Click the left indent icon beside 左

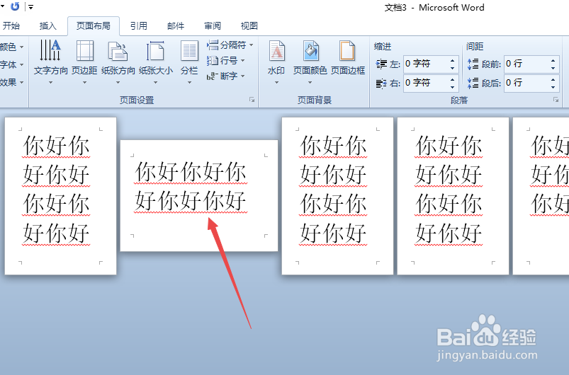pos(381,64)
